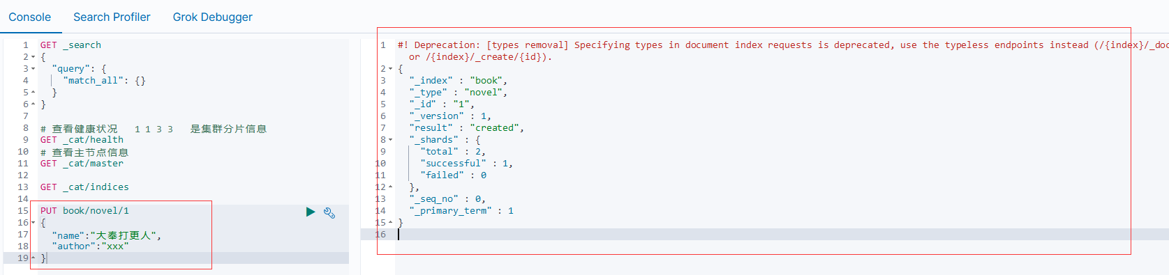The width and height of the screenshot is (1169, 275).
Task: Click the "name":"大秦打更人" line
Action: [106, 235]
